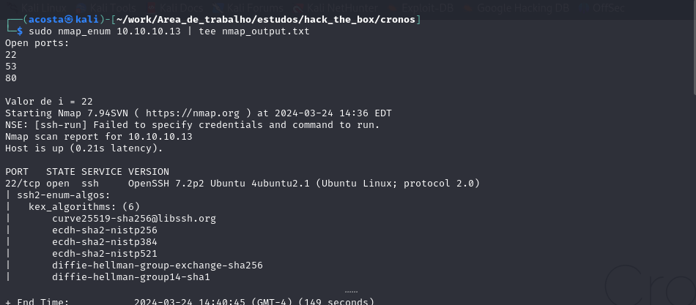Click the Kali NetHunter bookmark icon
The image size is (696, 305).
297,7
